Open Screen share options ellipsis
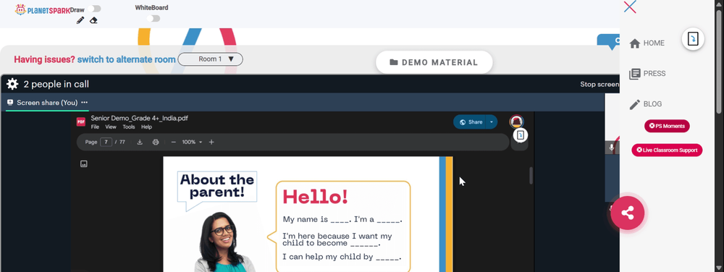Screen dimensions: 724x272 (84, 102)
